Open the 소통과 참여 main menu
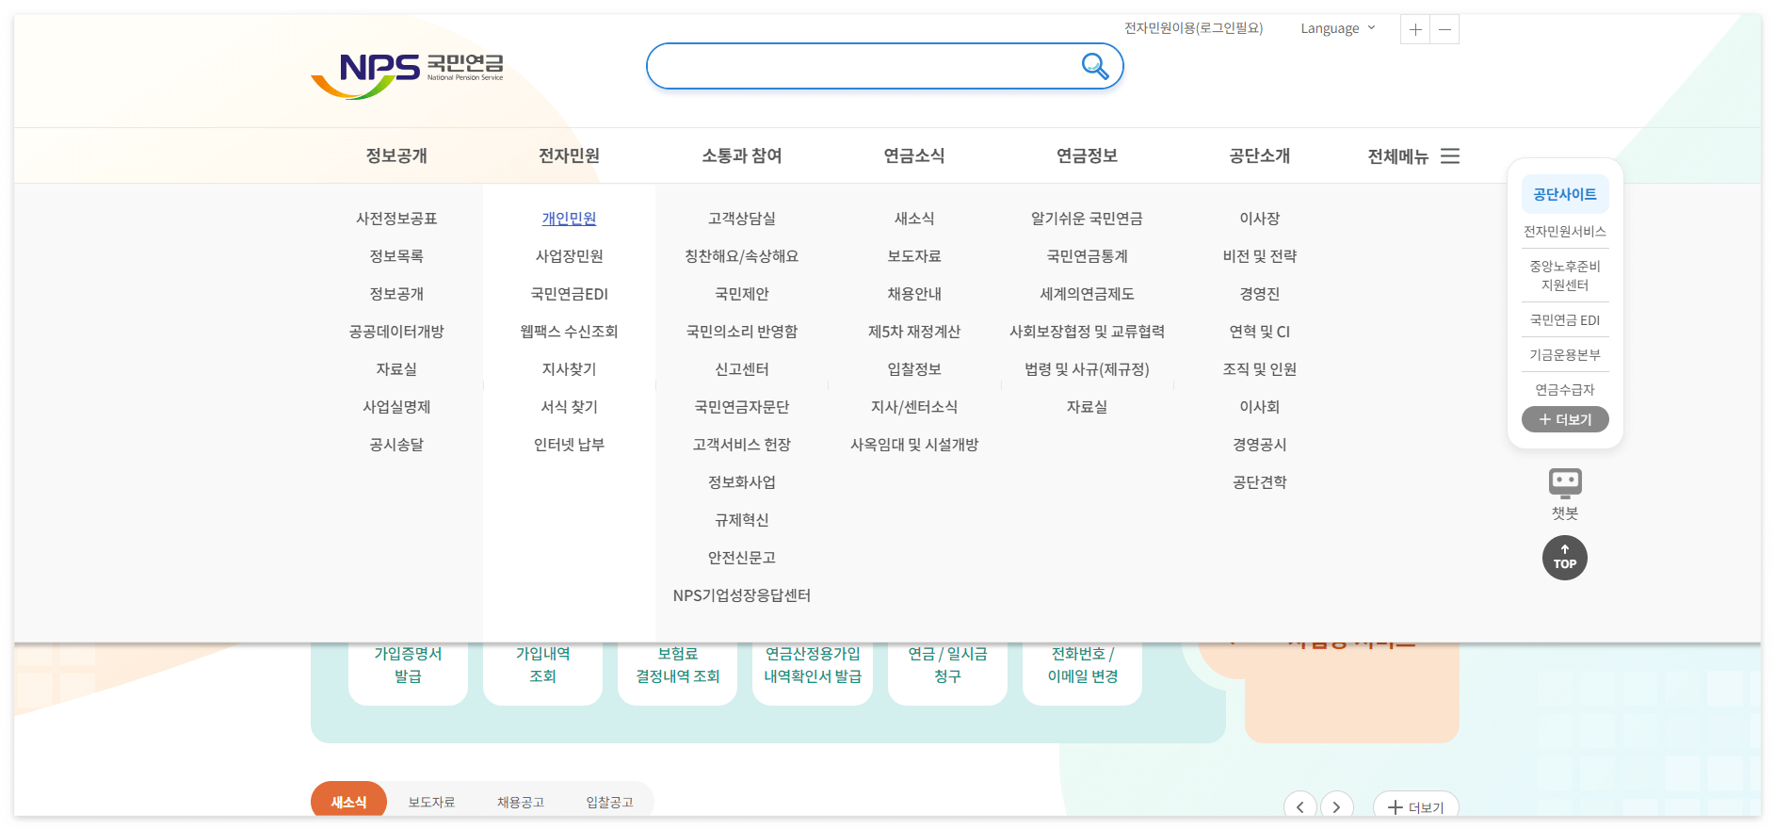1775x830 pixels. coord(742,156)
